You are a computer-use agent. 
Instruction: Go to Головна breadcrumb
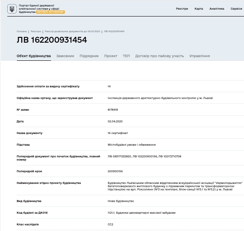pyautogui.click(x=22, y=31)
